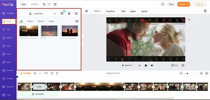Select the 00:16 silhouette video thumbnail
This screenshot has width=210, height=100.
(29, 31)
